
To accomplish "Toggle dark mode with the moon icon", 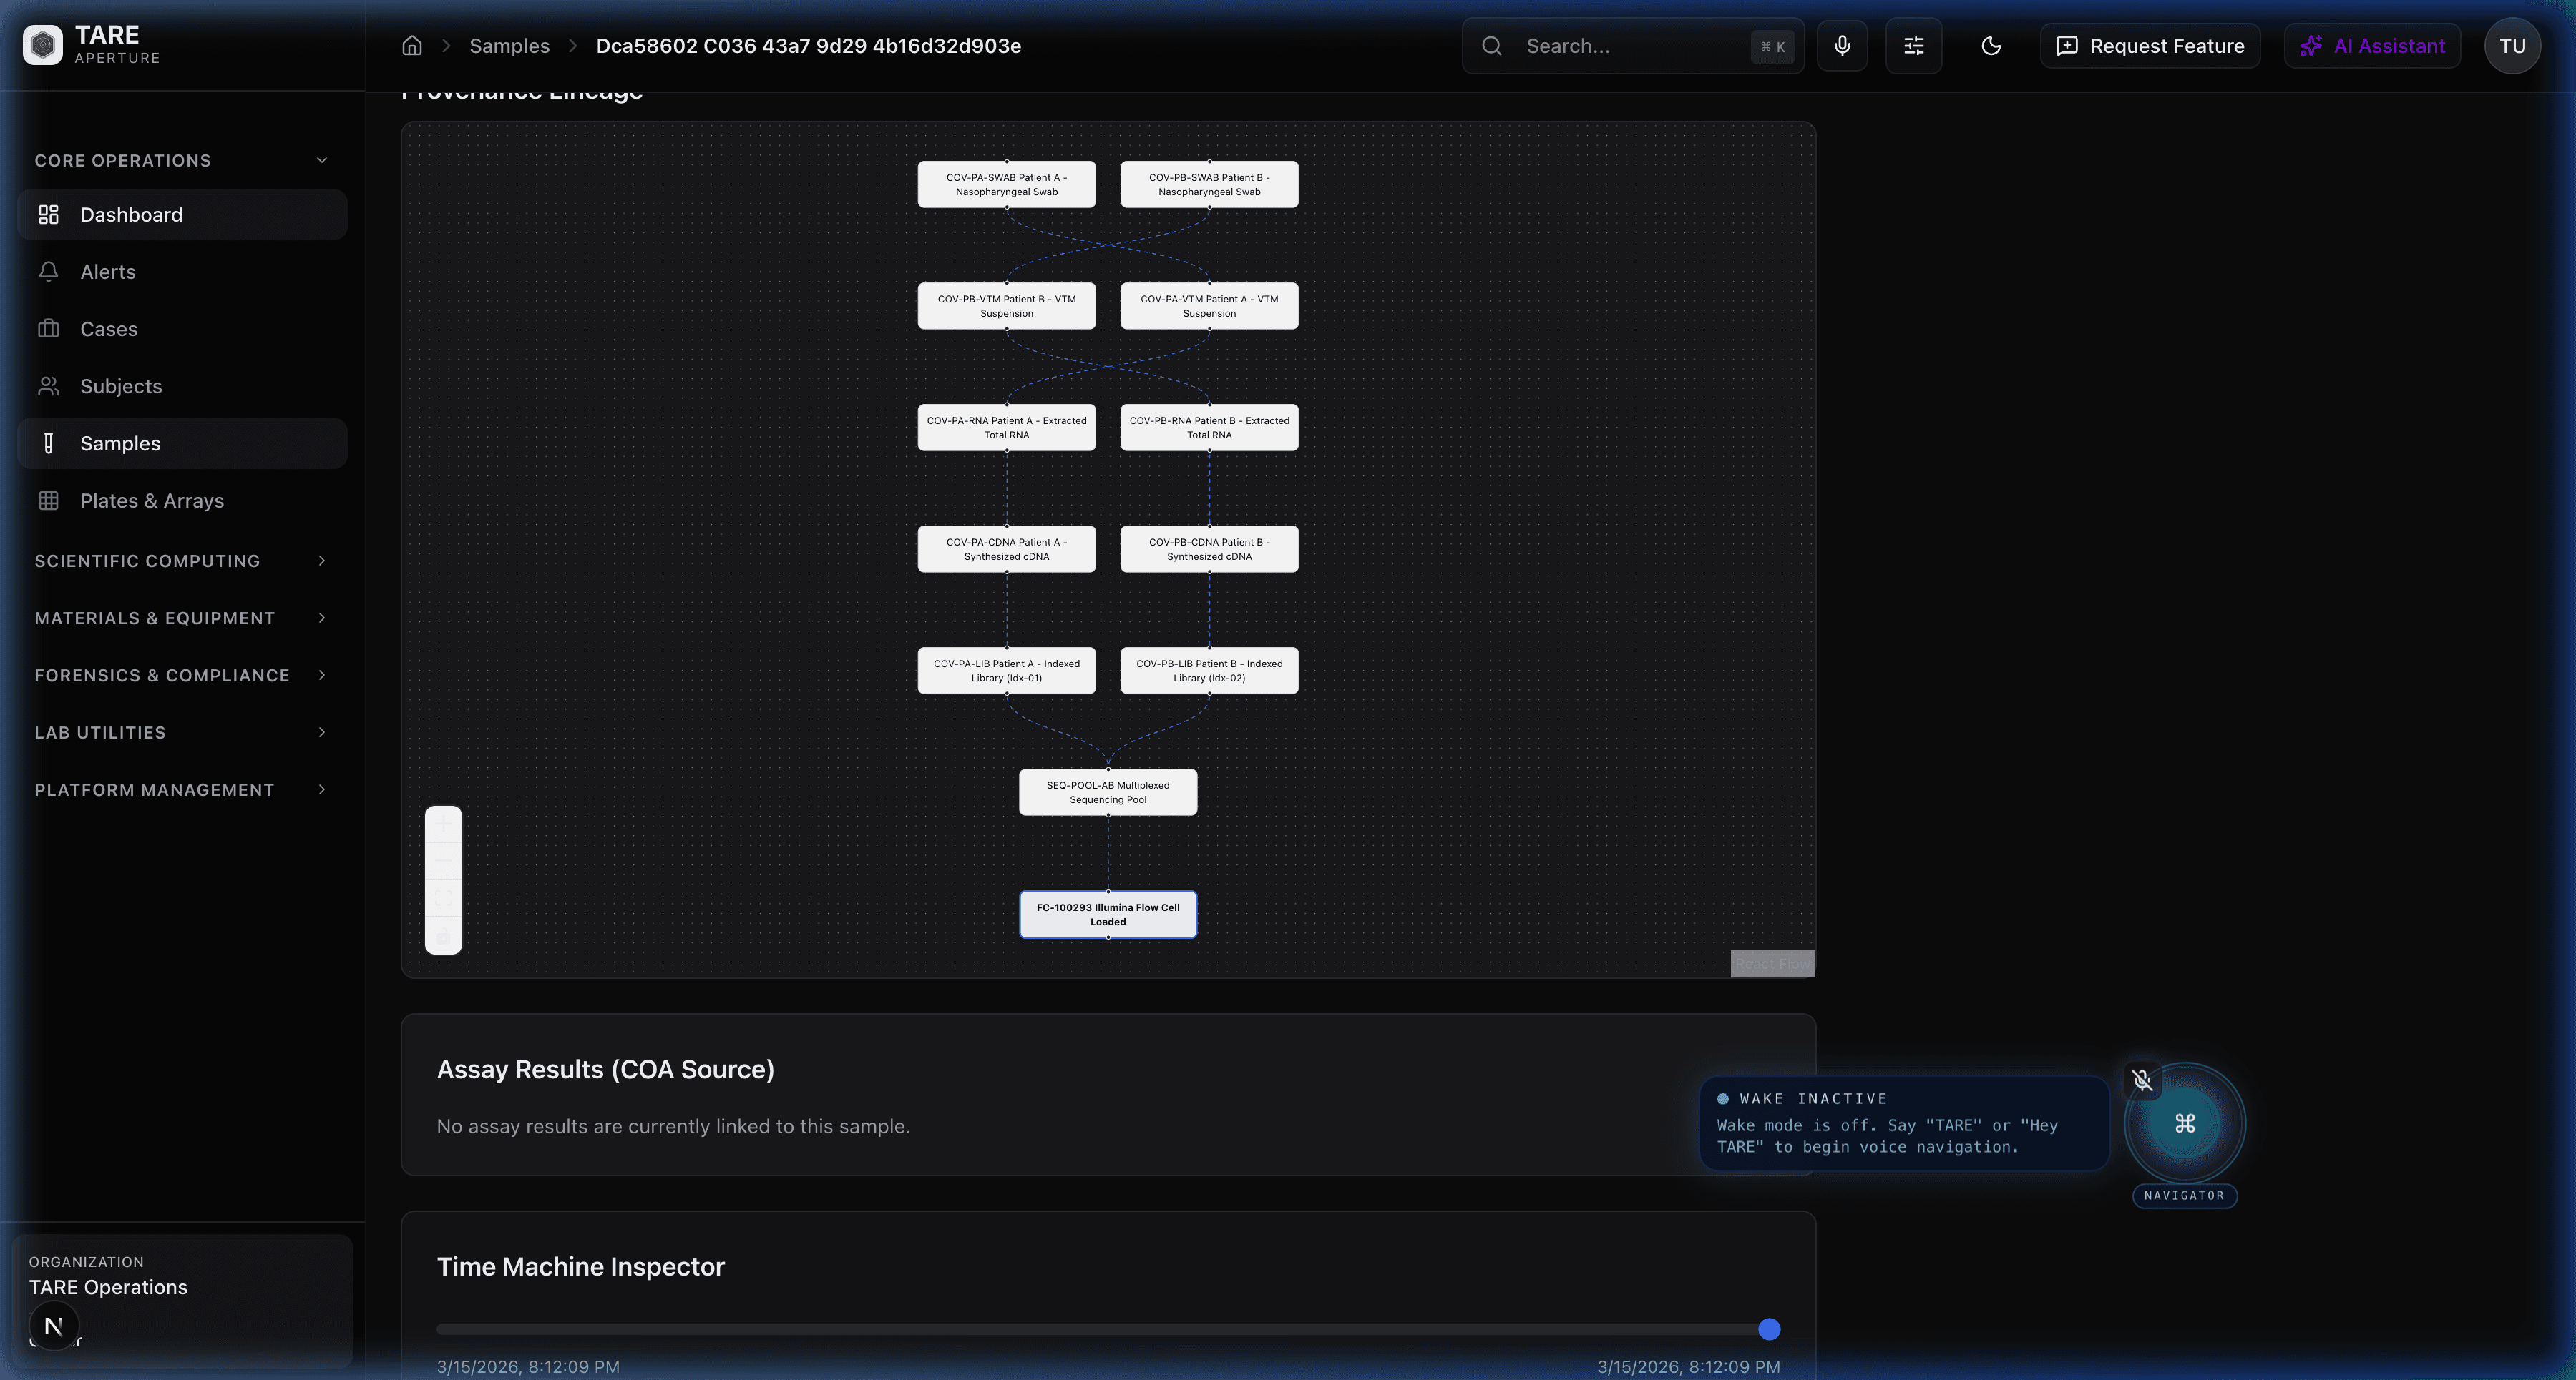I will pyautogui.click(x=1989, y=45).
